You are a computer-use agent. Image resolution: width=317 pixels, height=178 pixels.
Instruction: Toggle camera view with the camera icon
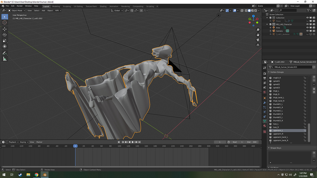[258, 40]
